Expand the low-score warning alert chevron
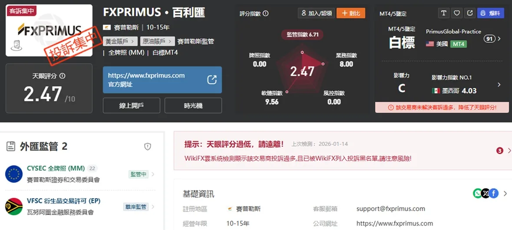 [x=509, y=151]
